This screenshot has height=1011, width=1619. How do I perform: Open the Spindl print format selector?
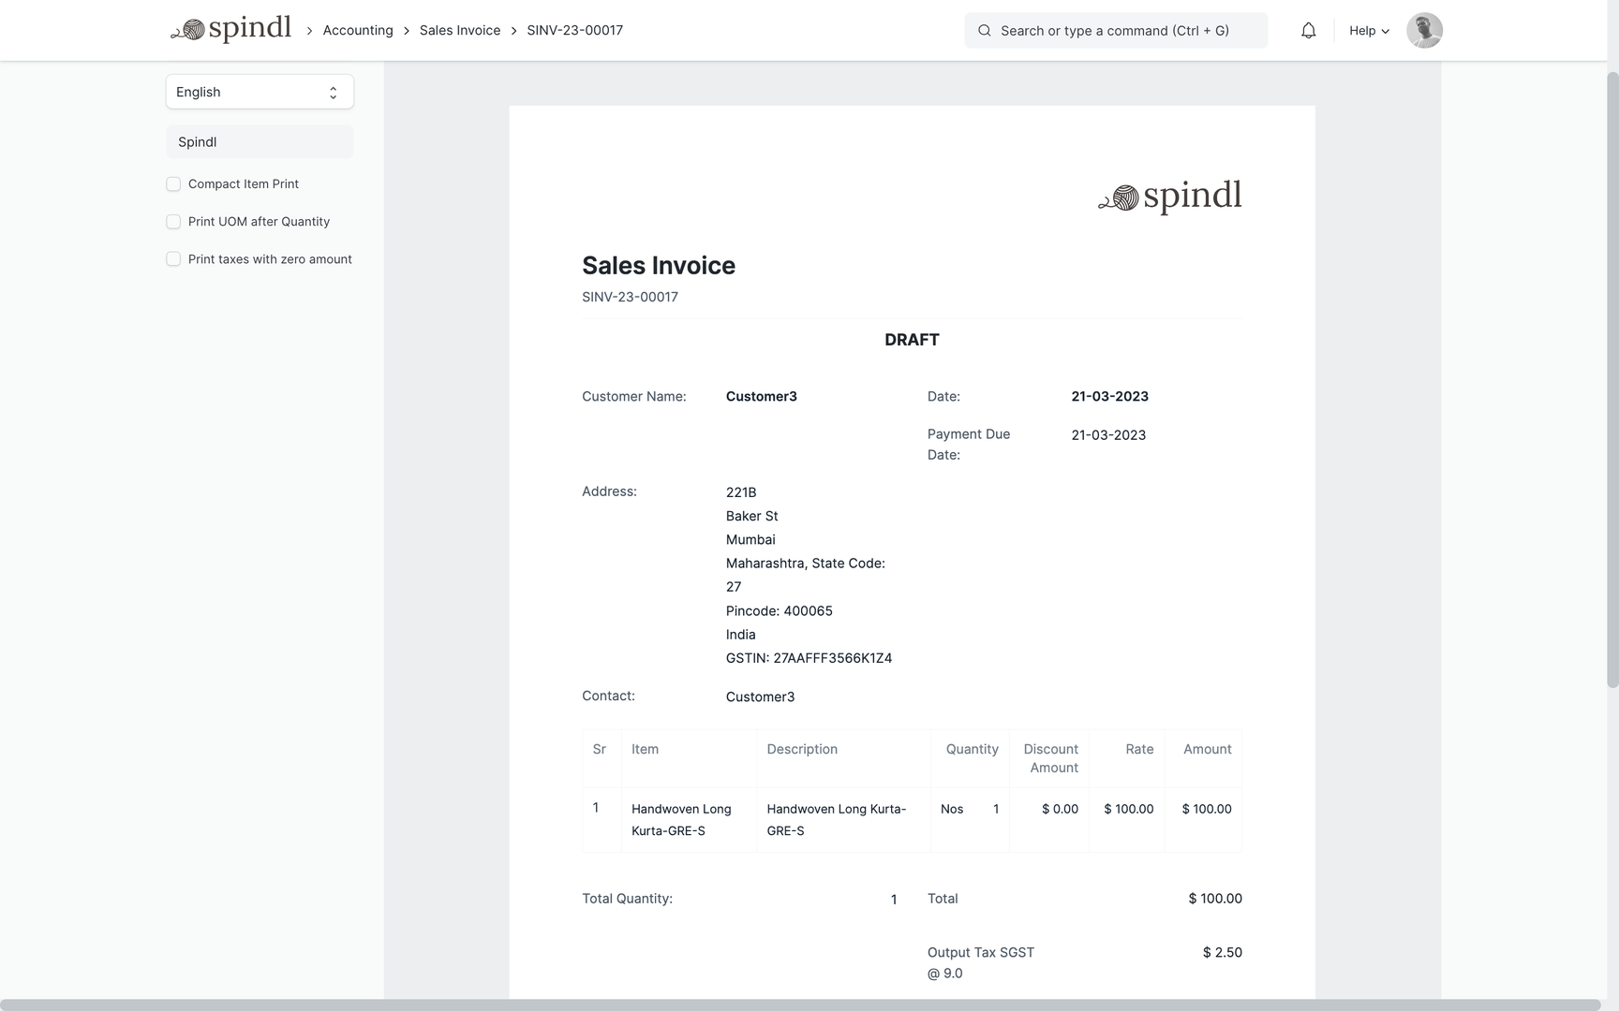(260, 141)
